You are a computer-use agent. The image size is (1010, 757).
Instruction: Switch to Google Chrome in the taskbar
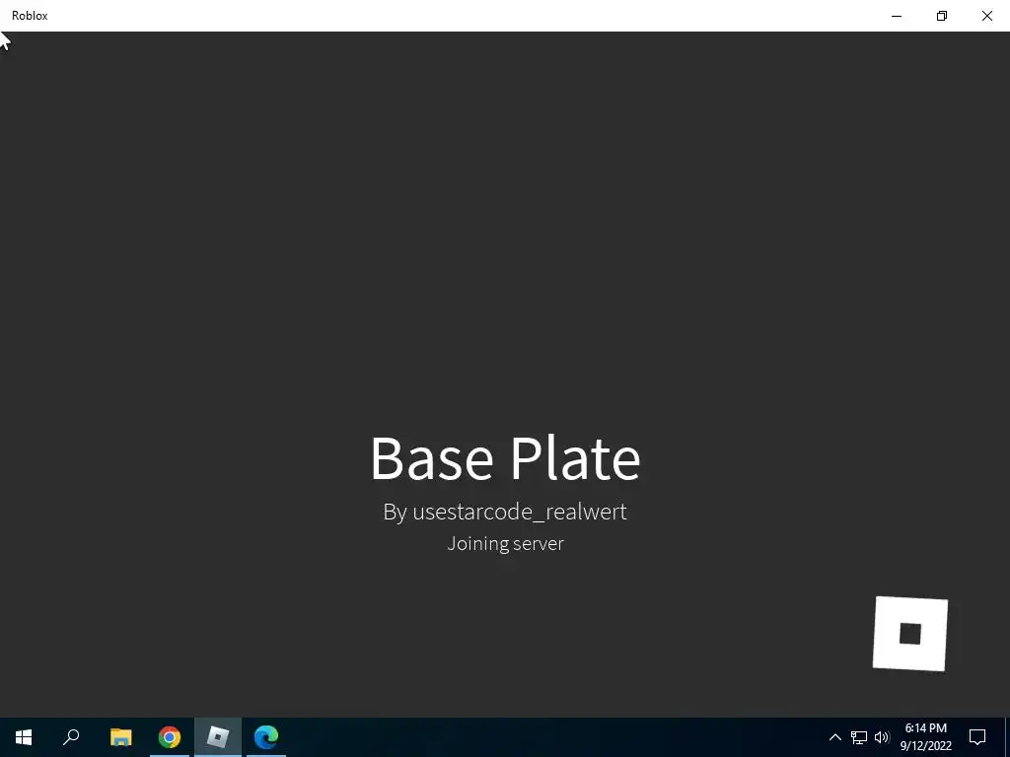tap(170, 737)
